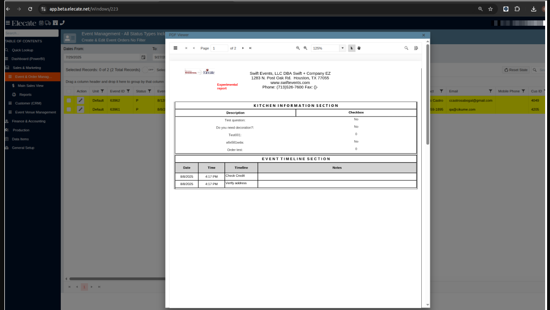This screenshot has height=310, width=550.
Task: Select Customer (CRM) in the sidebar
Action: pos(28,103)
